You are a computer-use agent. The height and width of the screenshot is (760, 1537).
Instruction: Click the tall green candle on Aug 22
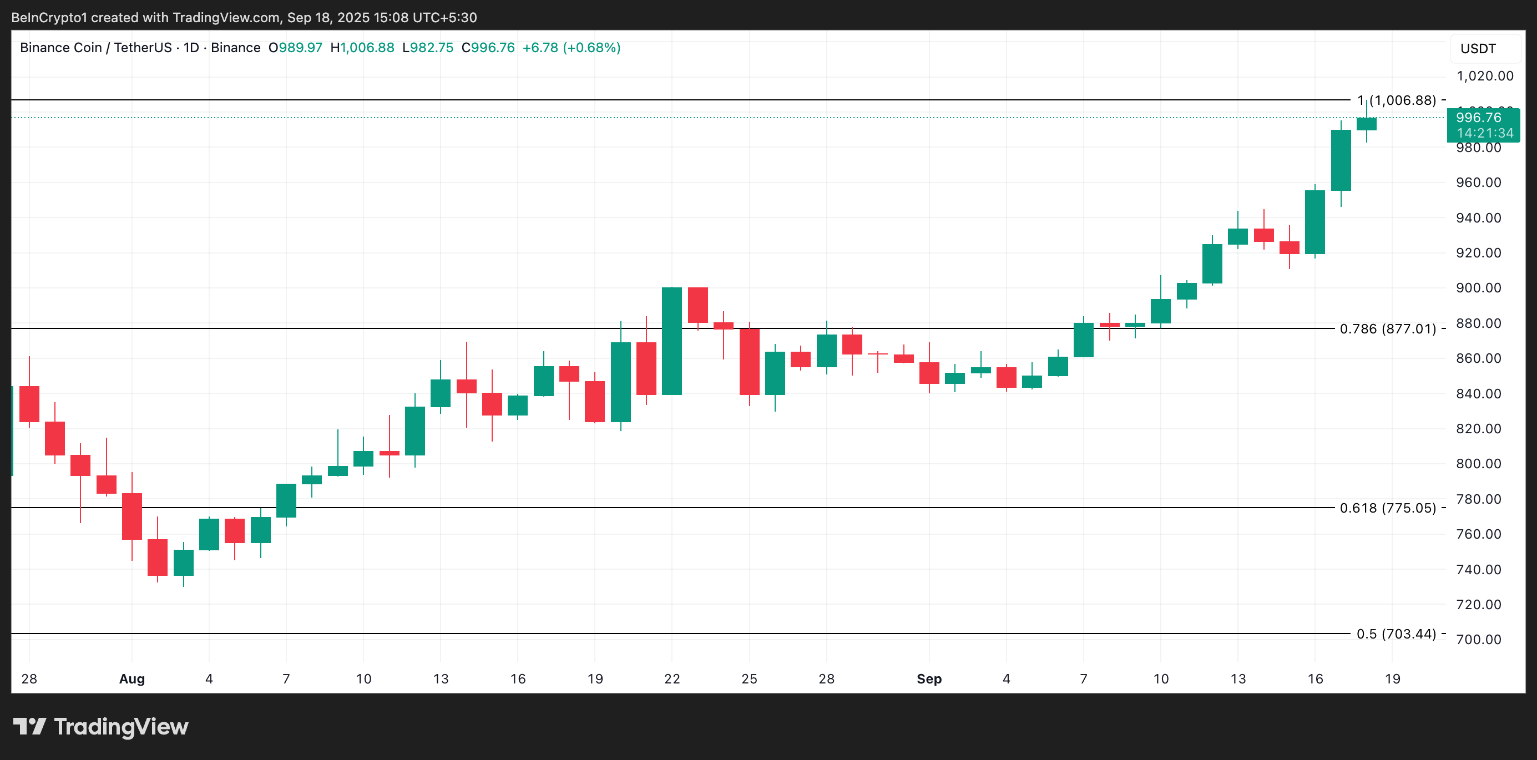672,341
